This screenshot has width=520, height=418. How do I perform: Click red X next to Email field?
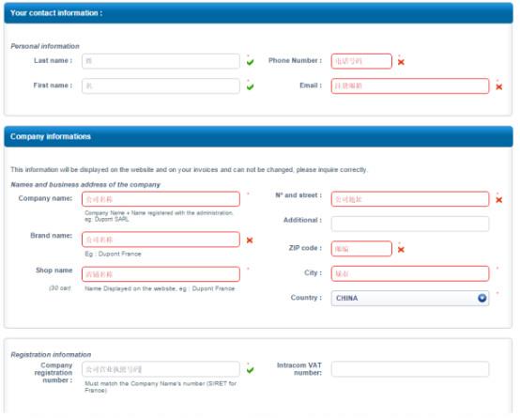click(x=498, y=86)
